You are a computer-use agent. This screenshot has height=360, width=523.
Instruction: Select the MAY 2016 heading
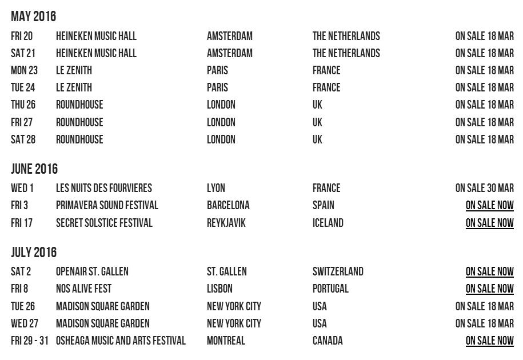pyautogui.click(x=33, y=17)
